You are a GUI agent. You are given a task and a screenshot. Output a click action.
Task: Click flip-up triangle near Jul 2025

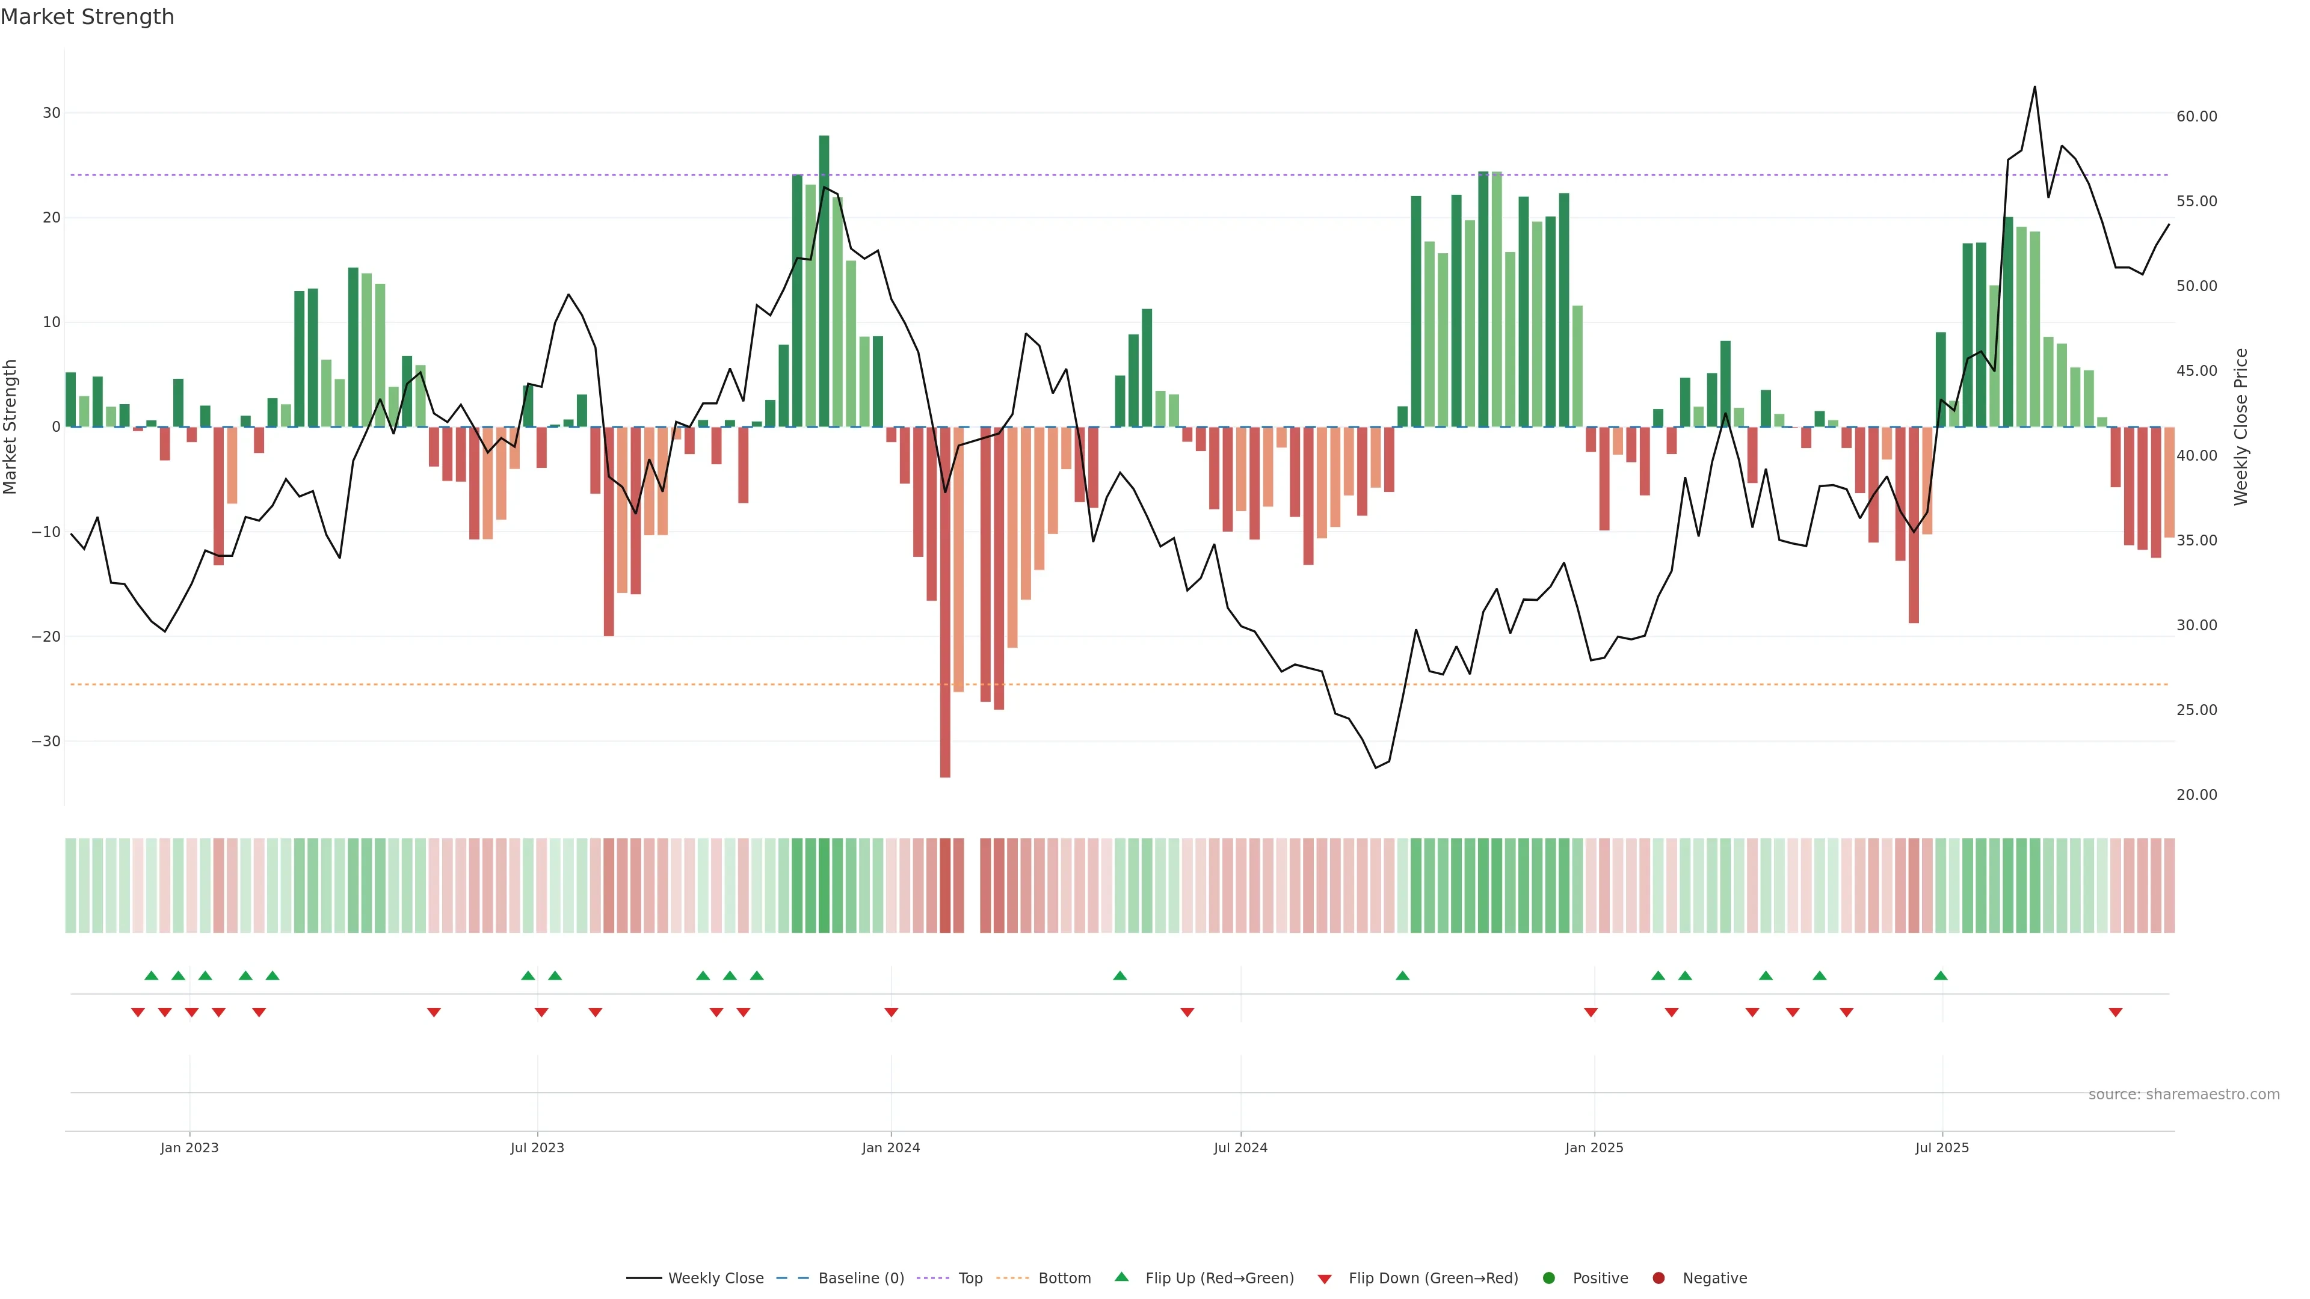[x=1941, y=975]
